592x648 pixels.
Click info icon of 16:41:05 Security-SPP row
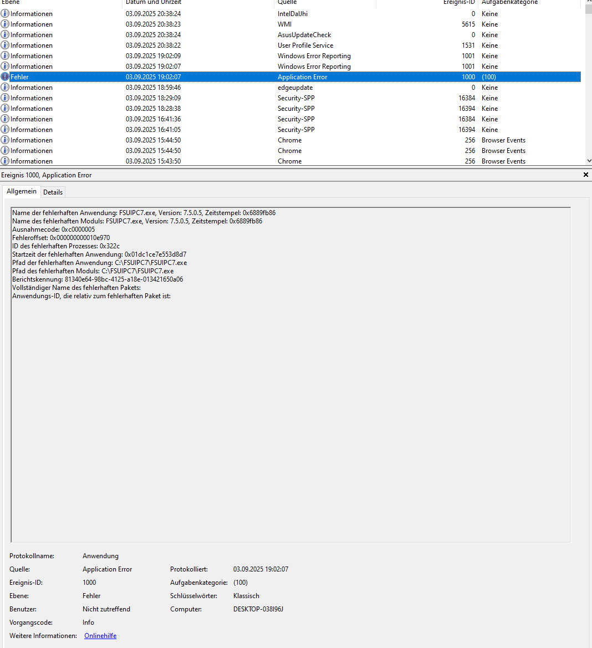5,129
